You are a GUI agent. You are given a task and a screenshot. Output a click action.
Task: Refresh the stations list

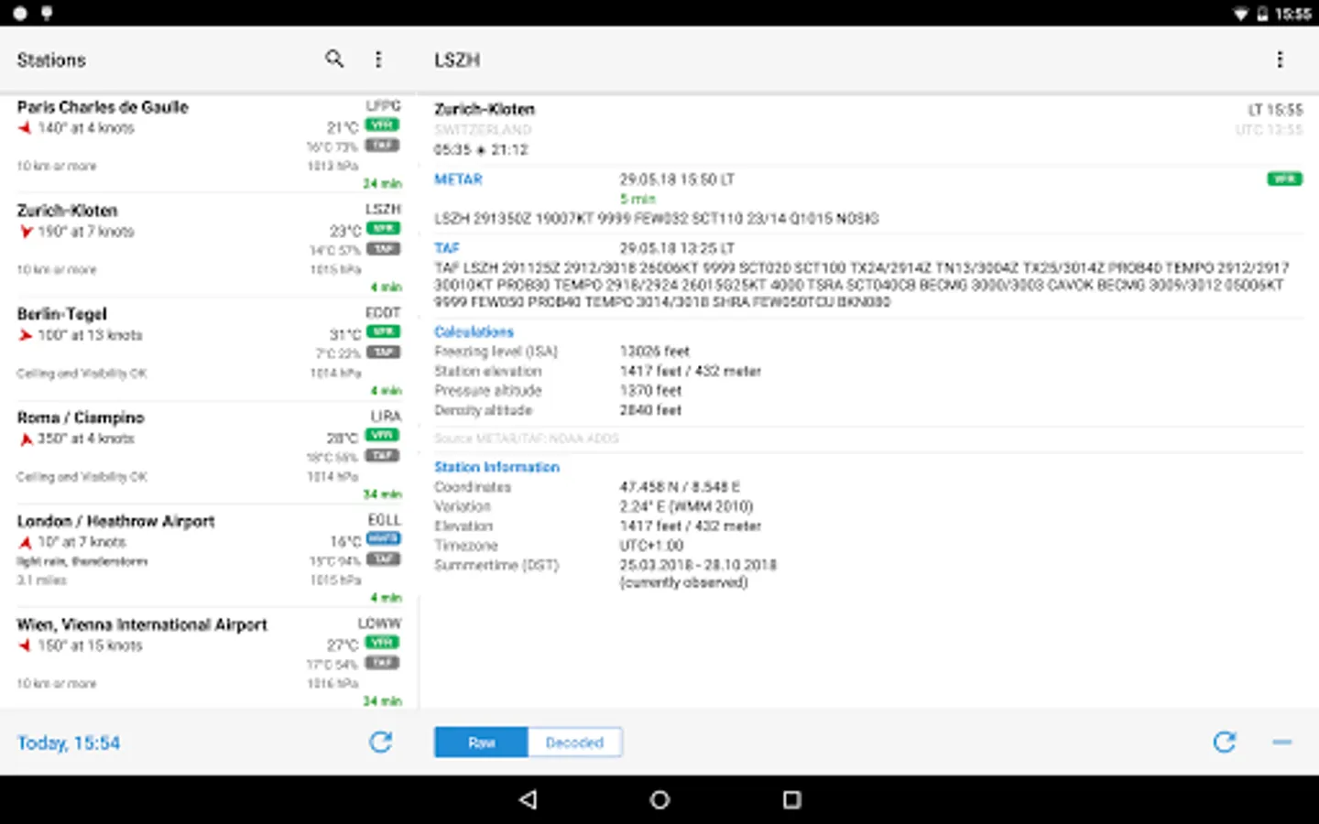[x=381, y=742]
